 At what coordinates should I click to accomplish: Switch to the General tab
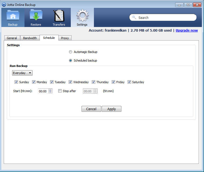click(12, 38)
